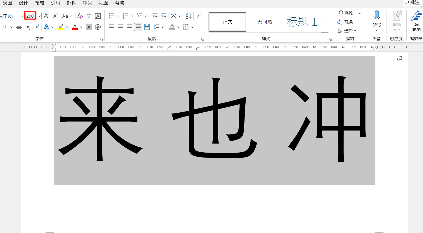Show or hide paragraph marks
This screenshot has width=423, height=233.
(198, 16)
